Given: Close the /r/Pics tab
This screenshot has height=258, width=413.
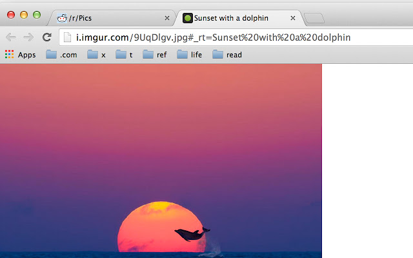Looking at the screenshot, I should (167, 18).
